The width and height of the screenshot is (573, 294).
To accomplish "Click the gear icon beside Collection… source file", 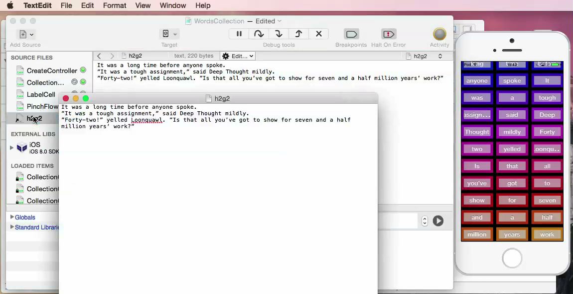I will point(75,82).
